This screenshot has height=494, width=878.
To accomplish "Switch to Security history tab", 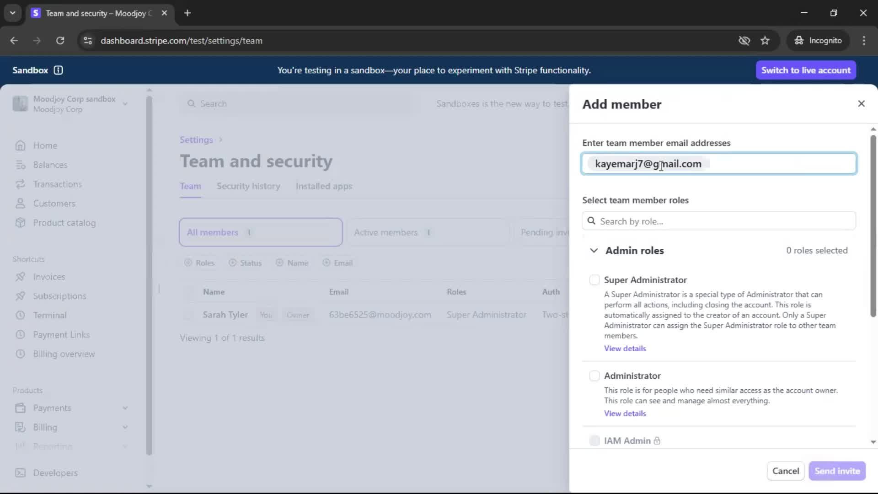I will coord(248,186).
